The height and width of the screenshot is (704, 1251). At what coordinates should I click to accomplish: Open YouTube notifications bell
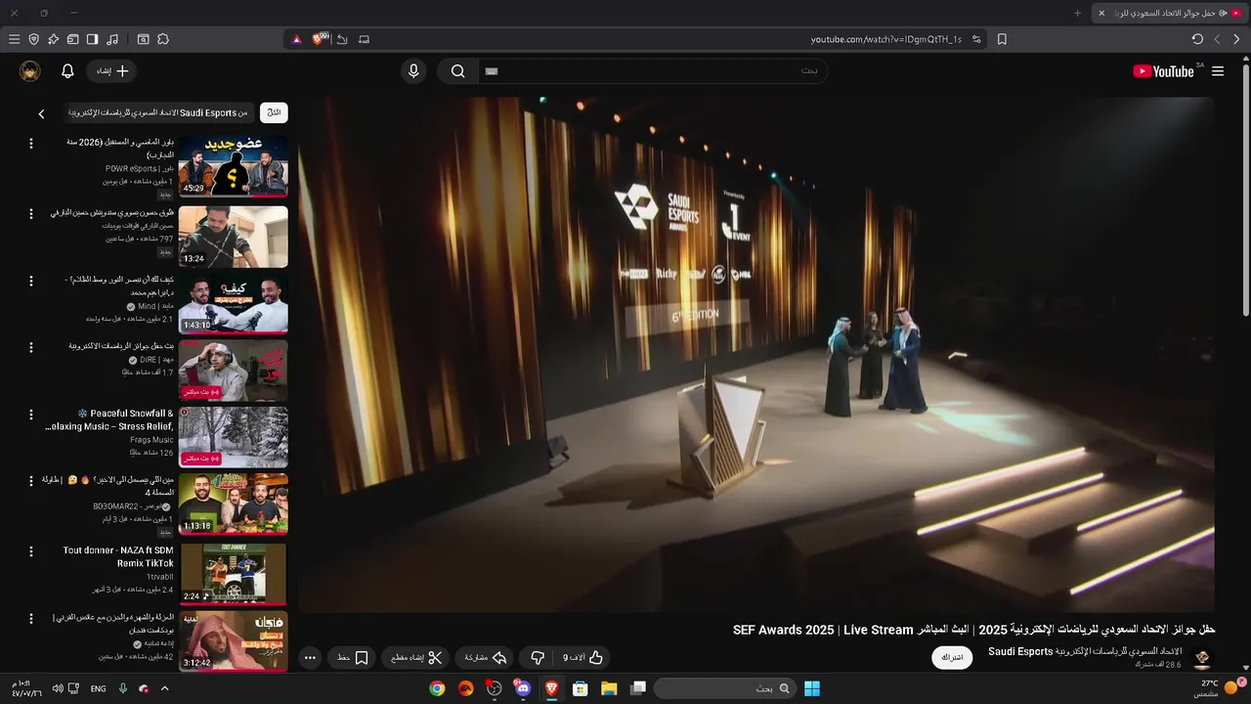[x=67, y=71]
